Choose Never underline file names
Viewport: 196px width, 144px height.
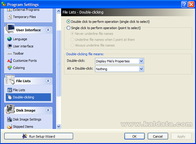click(x=72, y=34)
